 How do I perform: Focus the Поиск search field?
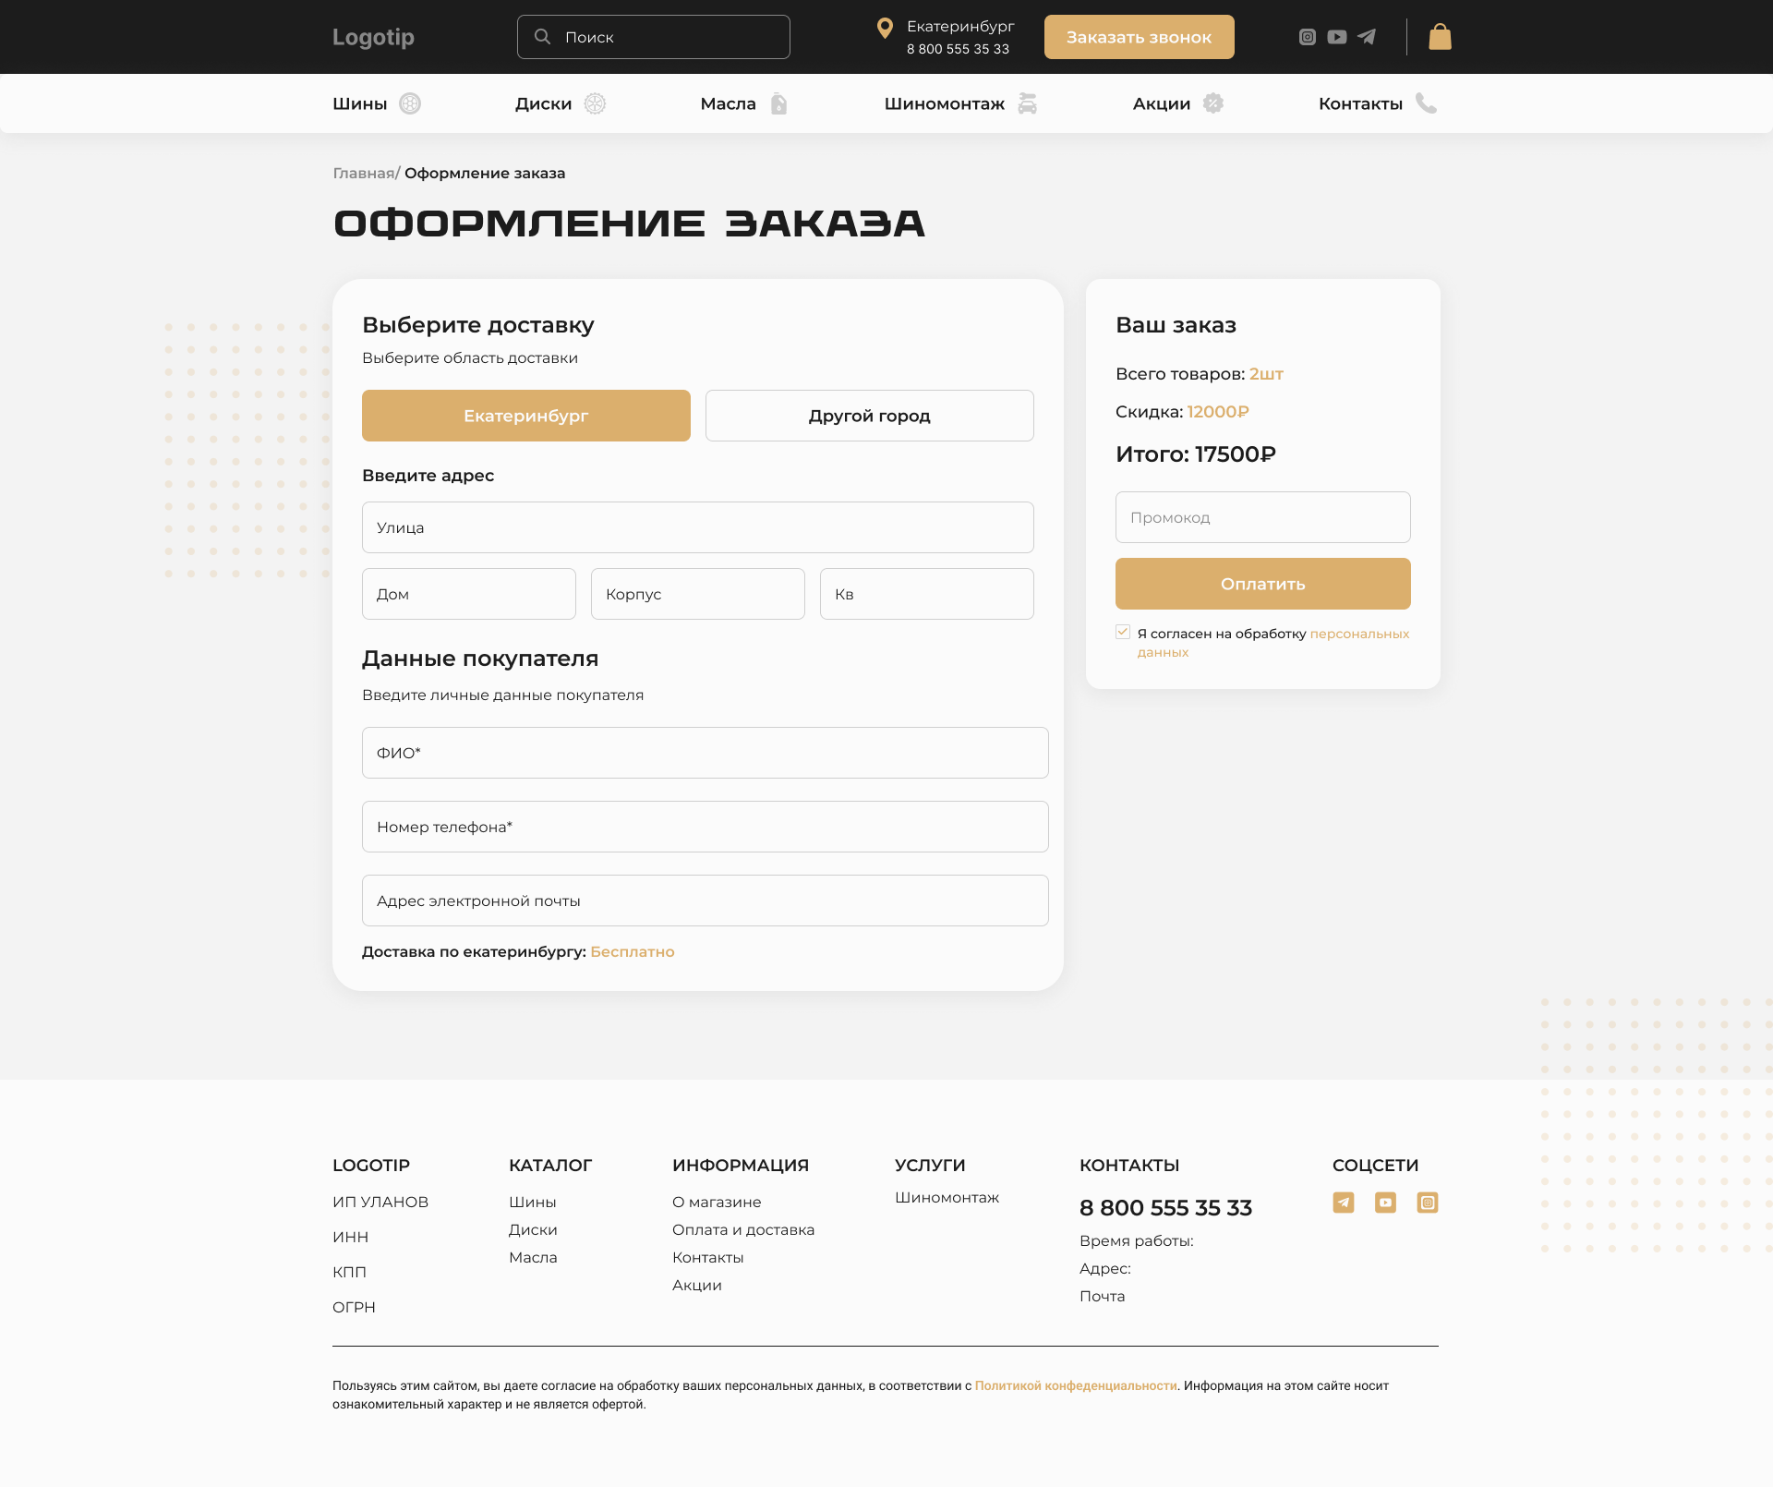coord(654,37)
